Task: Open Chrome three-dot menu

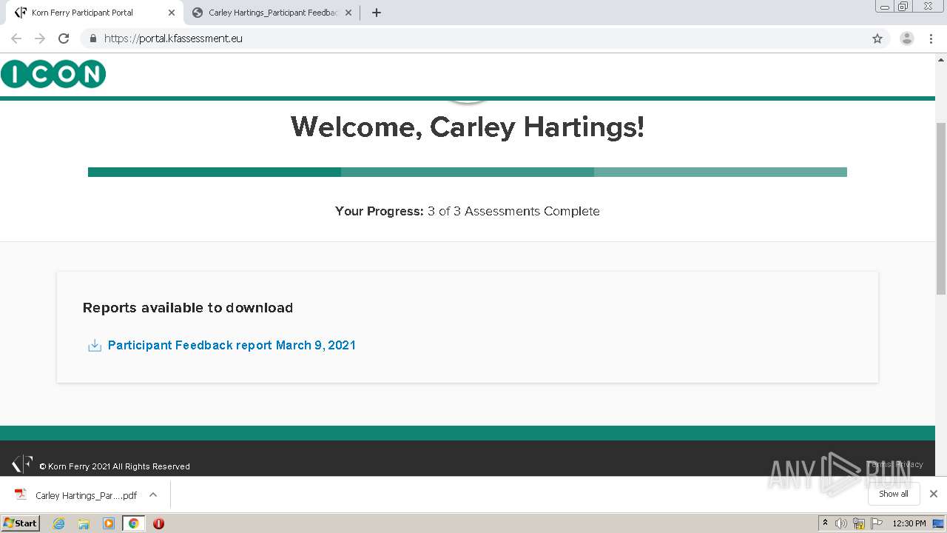Action: (931, 38)
